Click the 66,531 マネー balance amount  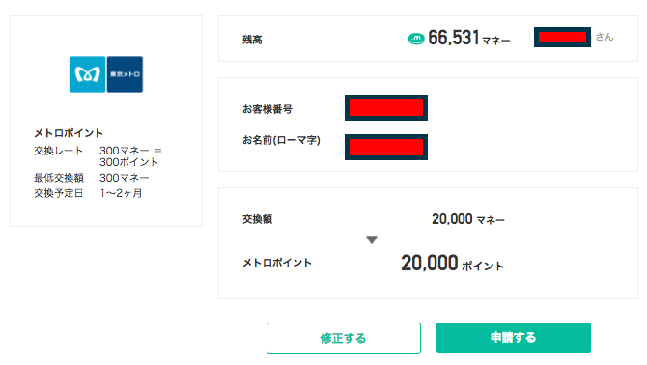pos(468,38)
